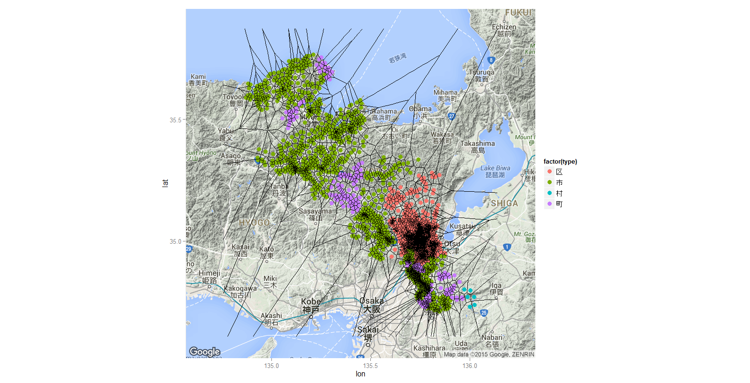The width and height of the screenshot is (750, 383).
Task: Click the Osaka city label
Action: [372, 305]
